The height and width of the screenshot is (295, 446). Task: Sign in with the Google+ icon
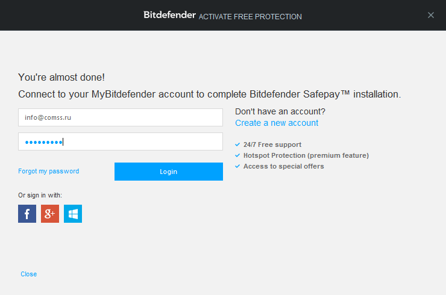coord(50,214)
